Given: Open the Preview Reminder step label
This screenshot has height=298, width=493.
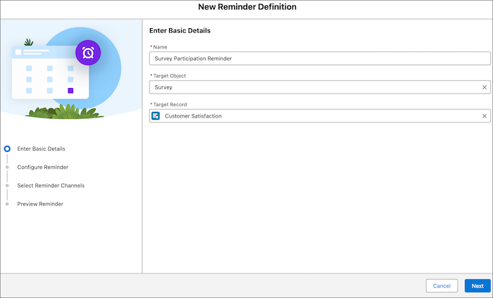Looking at the screenshot, I should pos(40,204).
